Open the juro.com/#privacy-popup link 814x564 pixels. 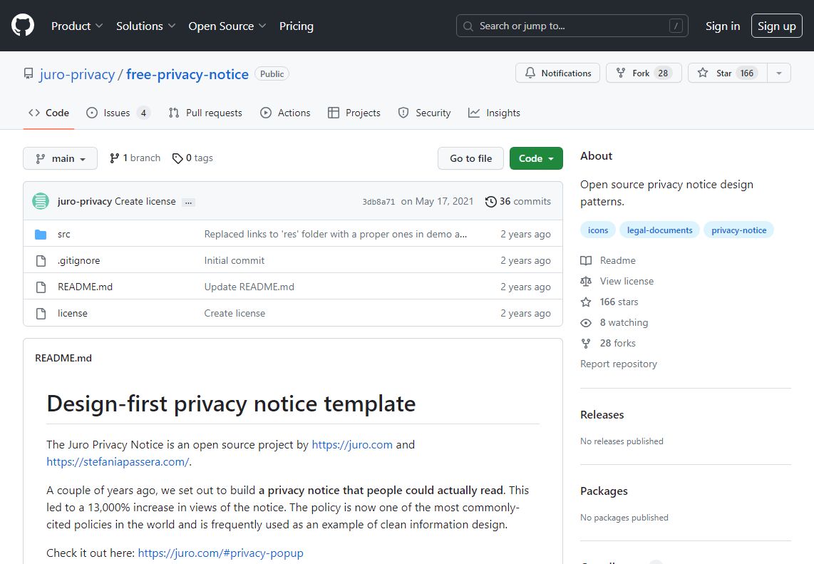221,553
